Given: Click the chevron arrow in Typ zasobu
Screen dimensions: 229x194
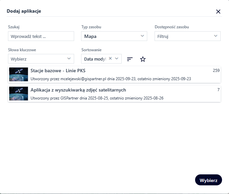Looking at the screenshot, I should (142, 36).
